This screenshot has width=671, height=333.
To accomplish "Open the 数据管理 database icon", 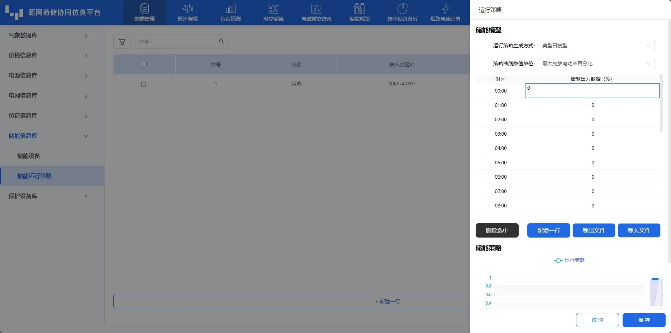I will pos(144,9).
